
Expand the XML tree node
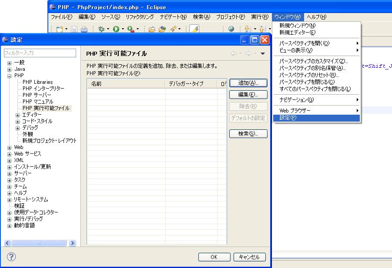click(9, 161)
